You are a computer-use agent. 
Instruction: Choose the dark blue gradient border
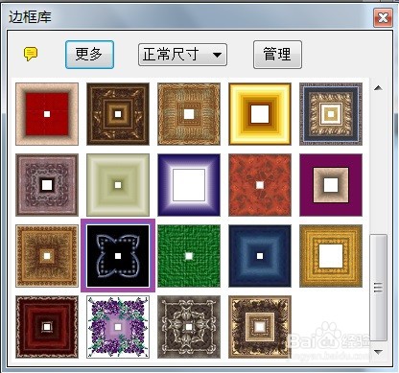[260, 256]
